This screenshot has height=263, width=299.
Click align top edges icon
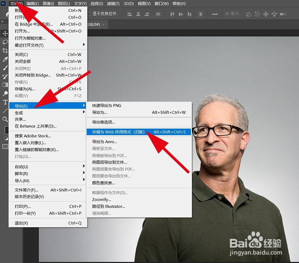(172, 14)
